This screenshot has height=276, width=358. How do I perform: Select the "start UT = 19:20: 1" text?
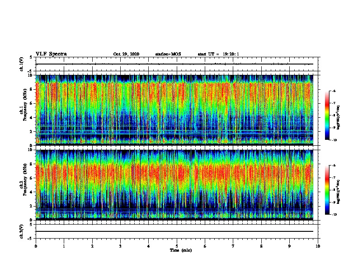pyautogui.click(x=218, y=54)
